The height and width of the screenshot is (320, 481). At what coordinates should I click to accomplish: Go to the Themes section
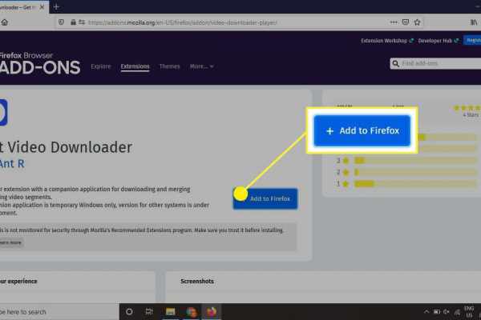[x=169, y=66]
